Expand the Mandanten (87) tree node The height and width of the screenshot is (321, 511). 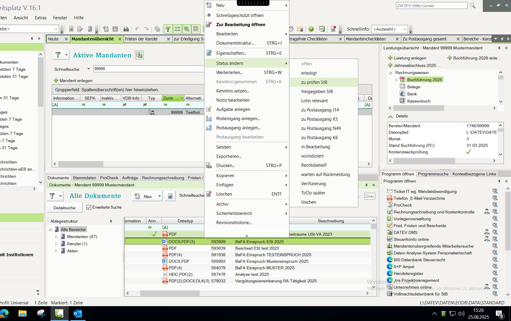56,237
